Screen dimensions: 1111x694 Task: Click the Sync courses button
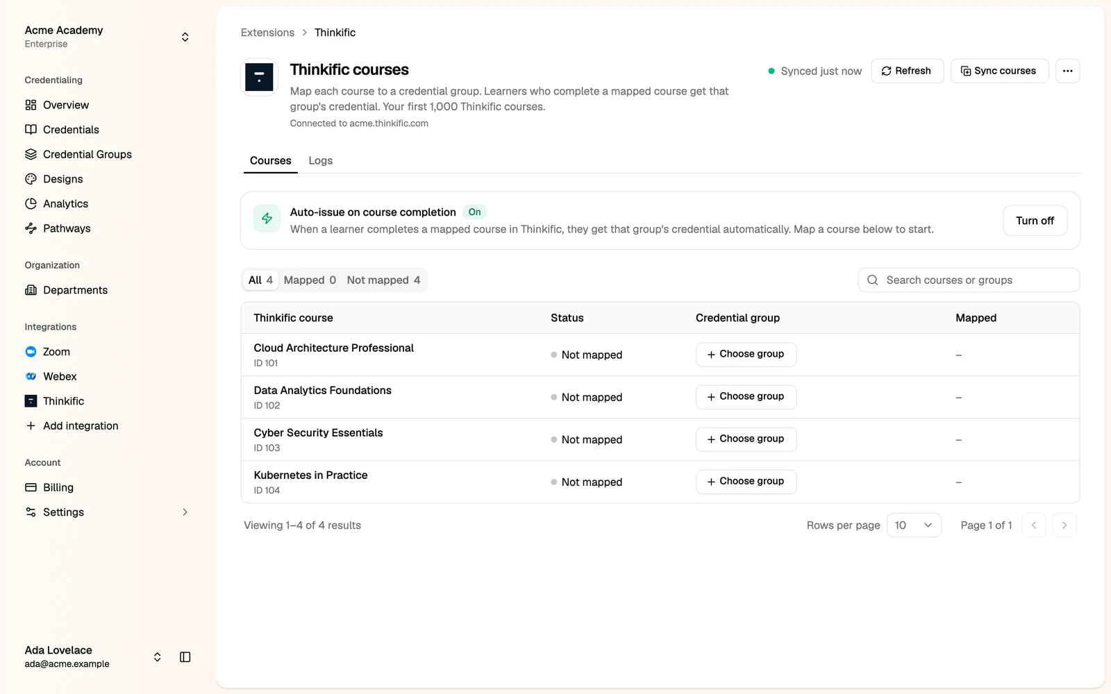tap(999, 71)
